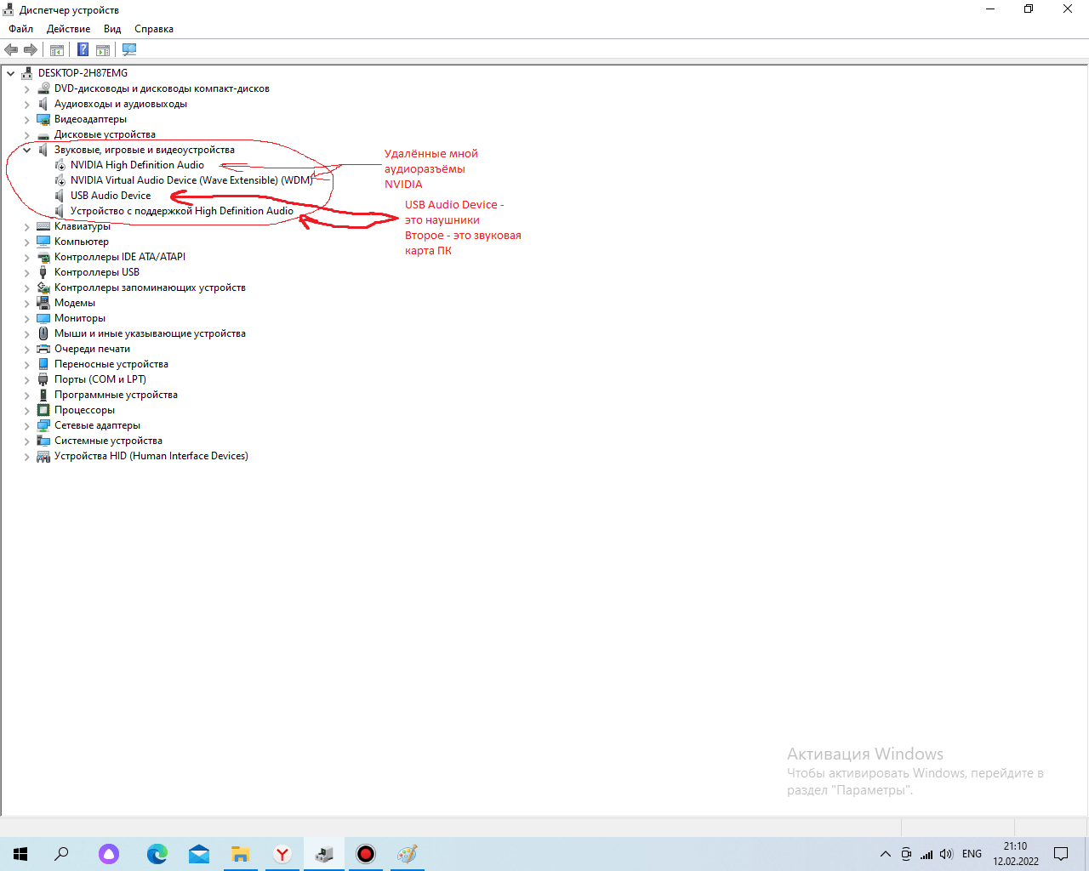The width and height of the screenshot is (1089, 871).
Task: Switch to Paint in the taskbar
Action: [408, 854]
